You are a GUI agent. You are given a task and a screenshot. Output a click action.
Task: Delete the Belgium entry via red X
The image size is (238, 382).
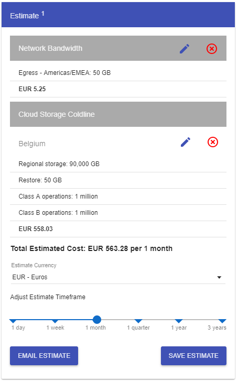pos(213,142)
